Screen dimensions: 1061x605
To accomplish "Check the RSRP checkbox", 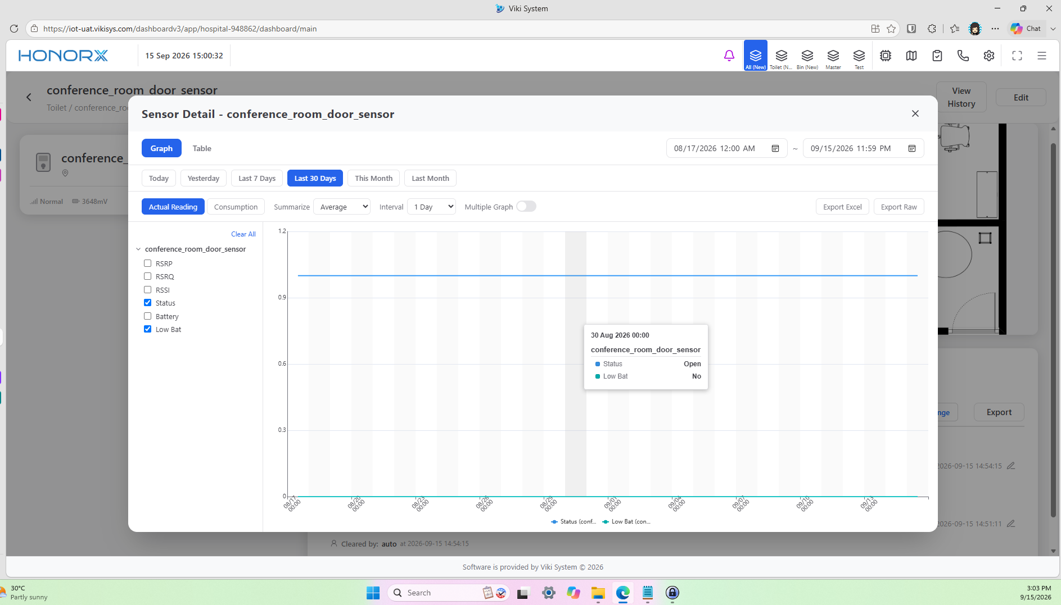I will 148,263.
